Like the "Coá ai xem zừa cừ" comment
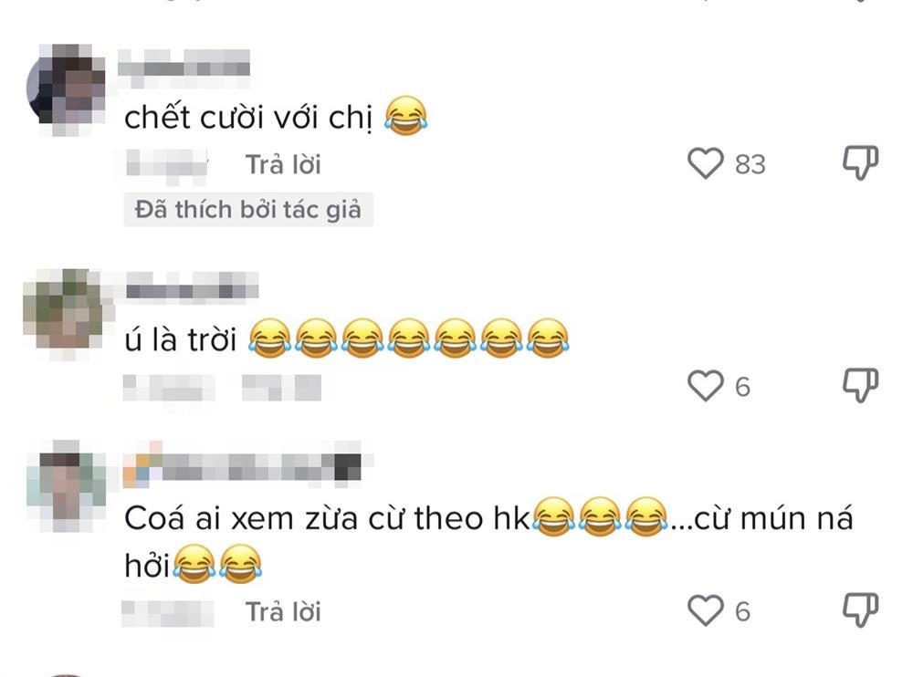 click(x=705, y=610)
